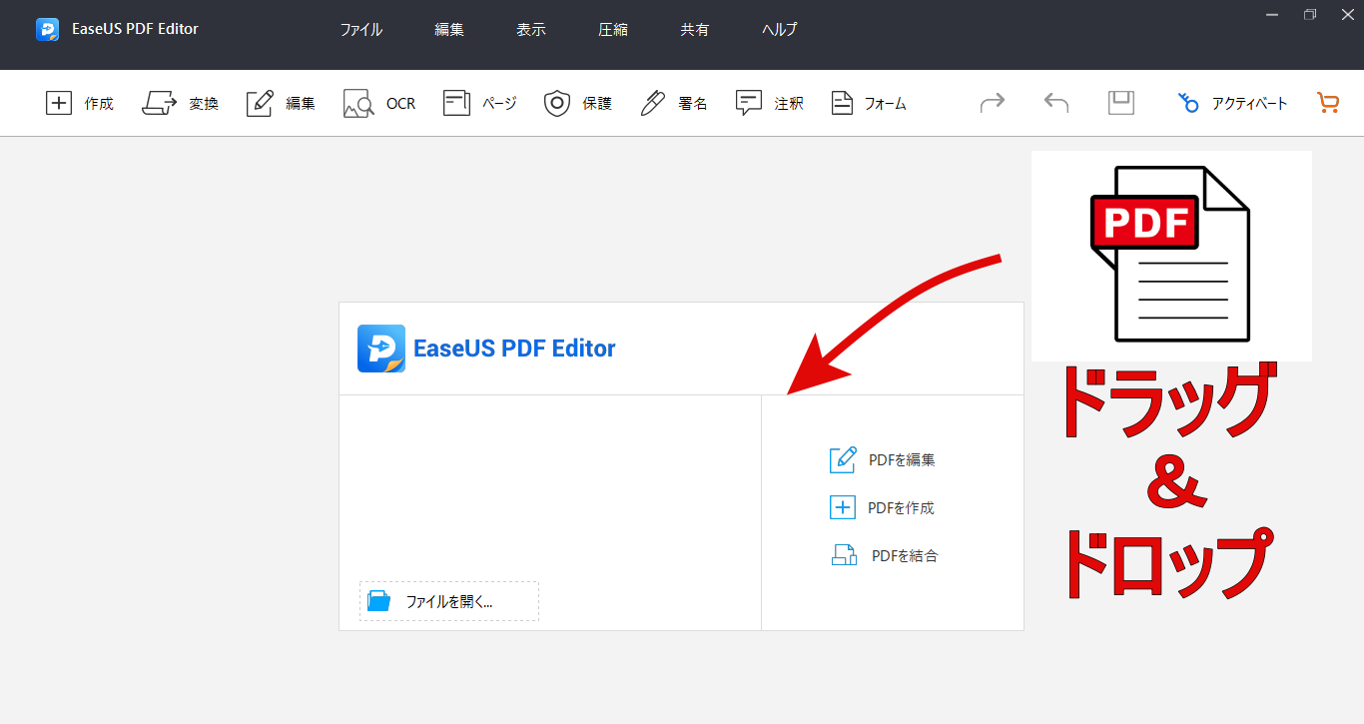
Task: Click the EaseUS PDF Editor panel heading
Action: point(514,349)
